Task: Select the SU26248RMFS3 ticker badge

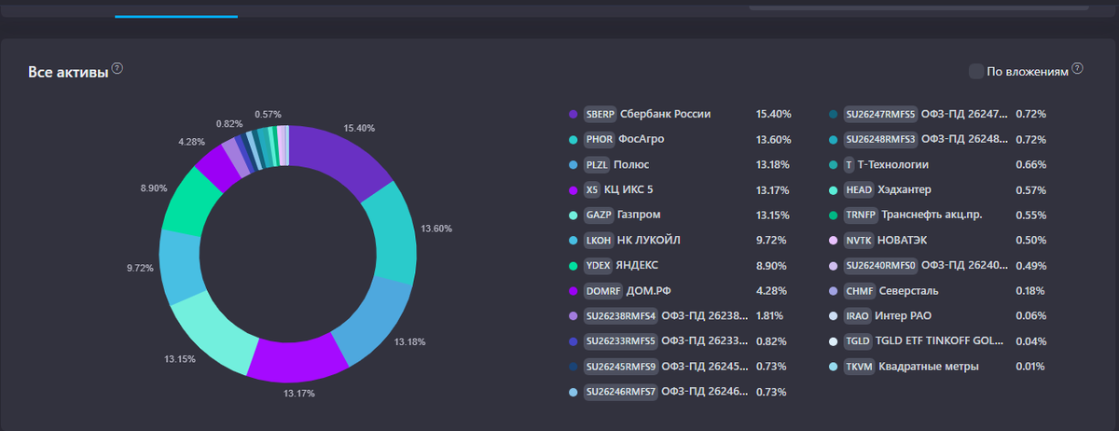Action: coord(879,139)
